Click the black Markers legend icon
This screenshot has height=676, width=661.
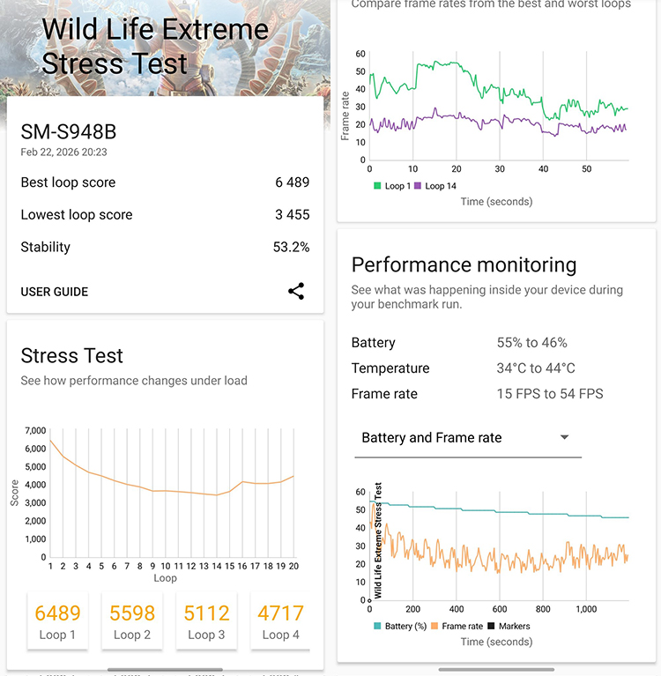tap(491, 627)
